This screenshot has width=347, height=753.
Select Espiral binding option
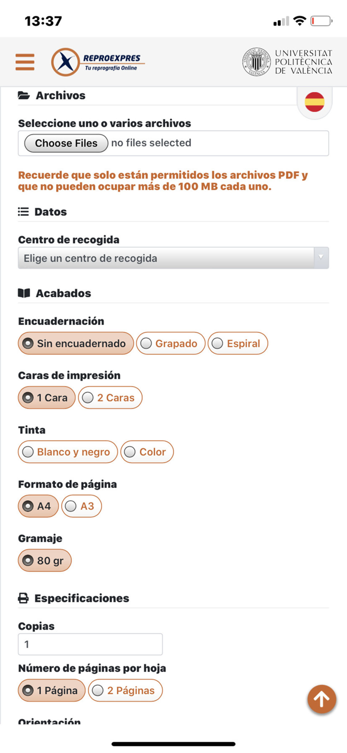pos(238,343)
